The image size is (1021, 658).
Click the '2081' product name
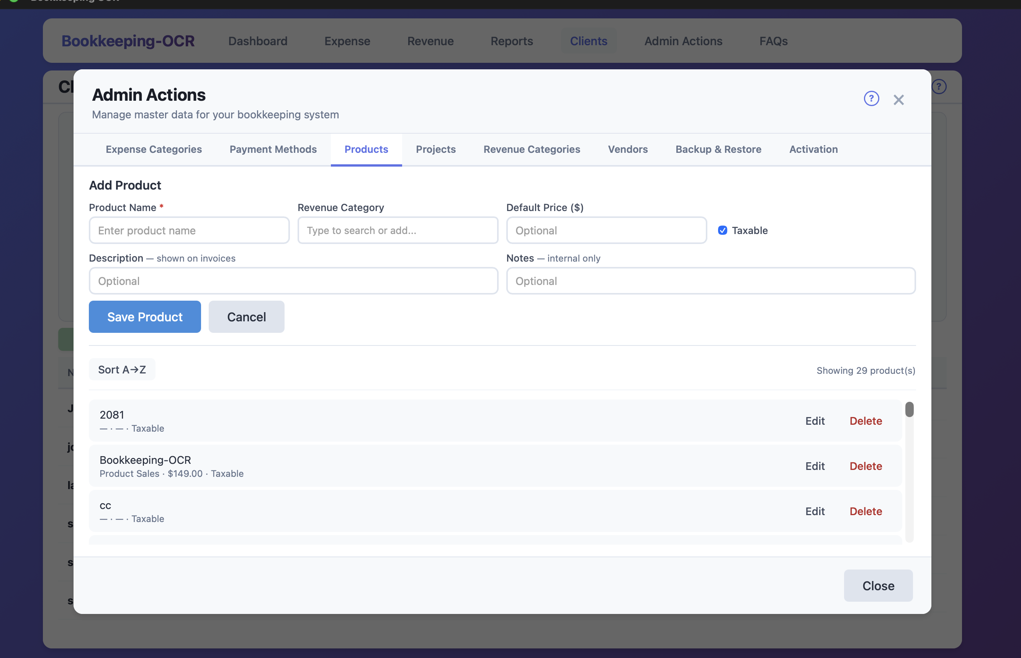(111, 415)
